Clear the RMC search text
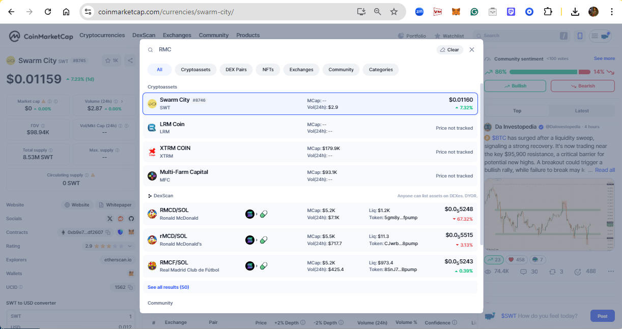The width and height of the screenshot is (622, 329). click(x=449, y=50)
